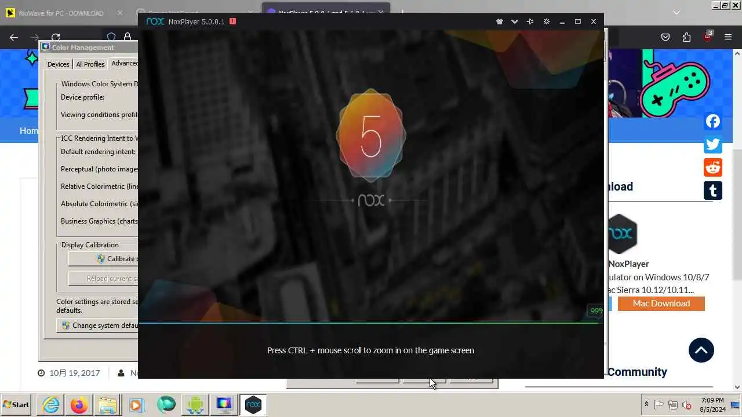Click muted volume icon in system tray
Screen dimensions: 742x417
[687, 405]
